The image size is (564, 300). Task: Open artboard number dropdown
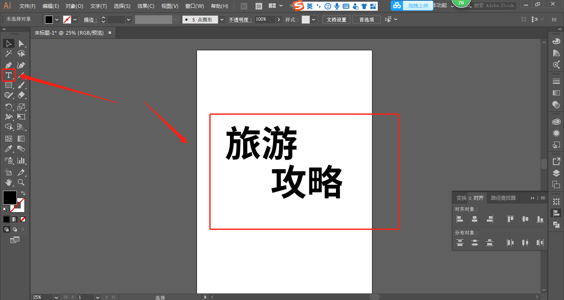tap(97, 297)
